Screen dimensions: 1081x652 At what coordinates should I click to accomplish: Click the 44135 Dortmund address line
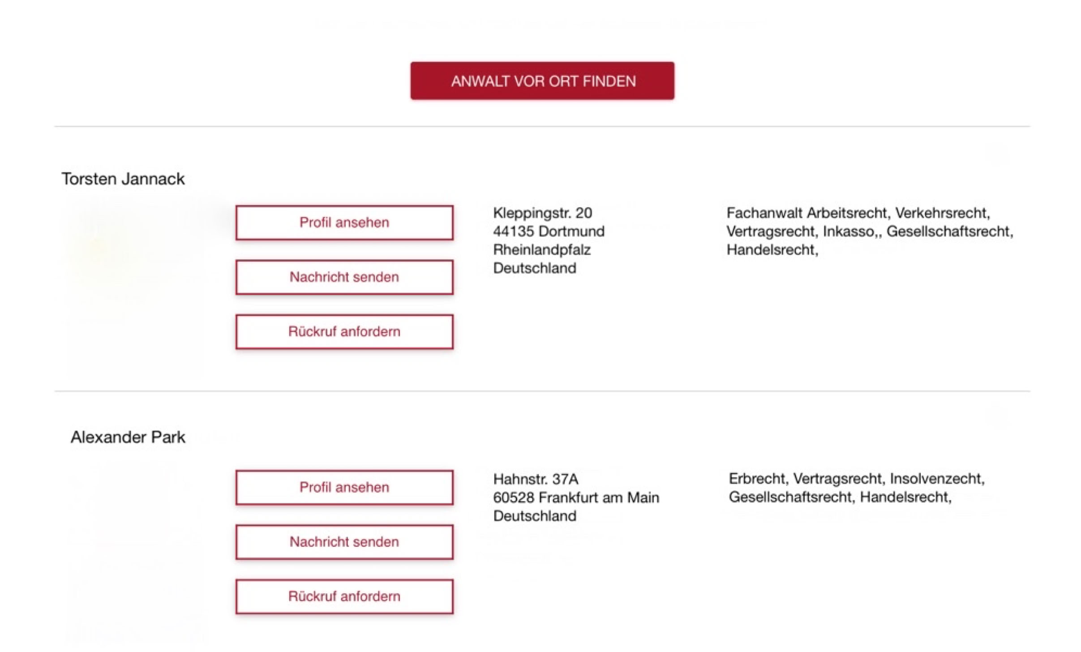(x=549, y=231)
